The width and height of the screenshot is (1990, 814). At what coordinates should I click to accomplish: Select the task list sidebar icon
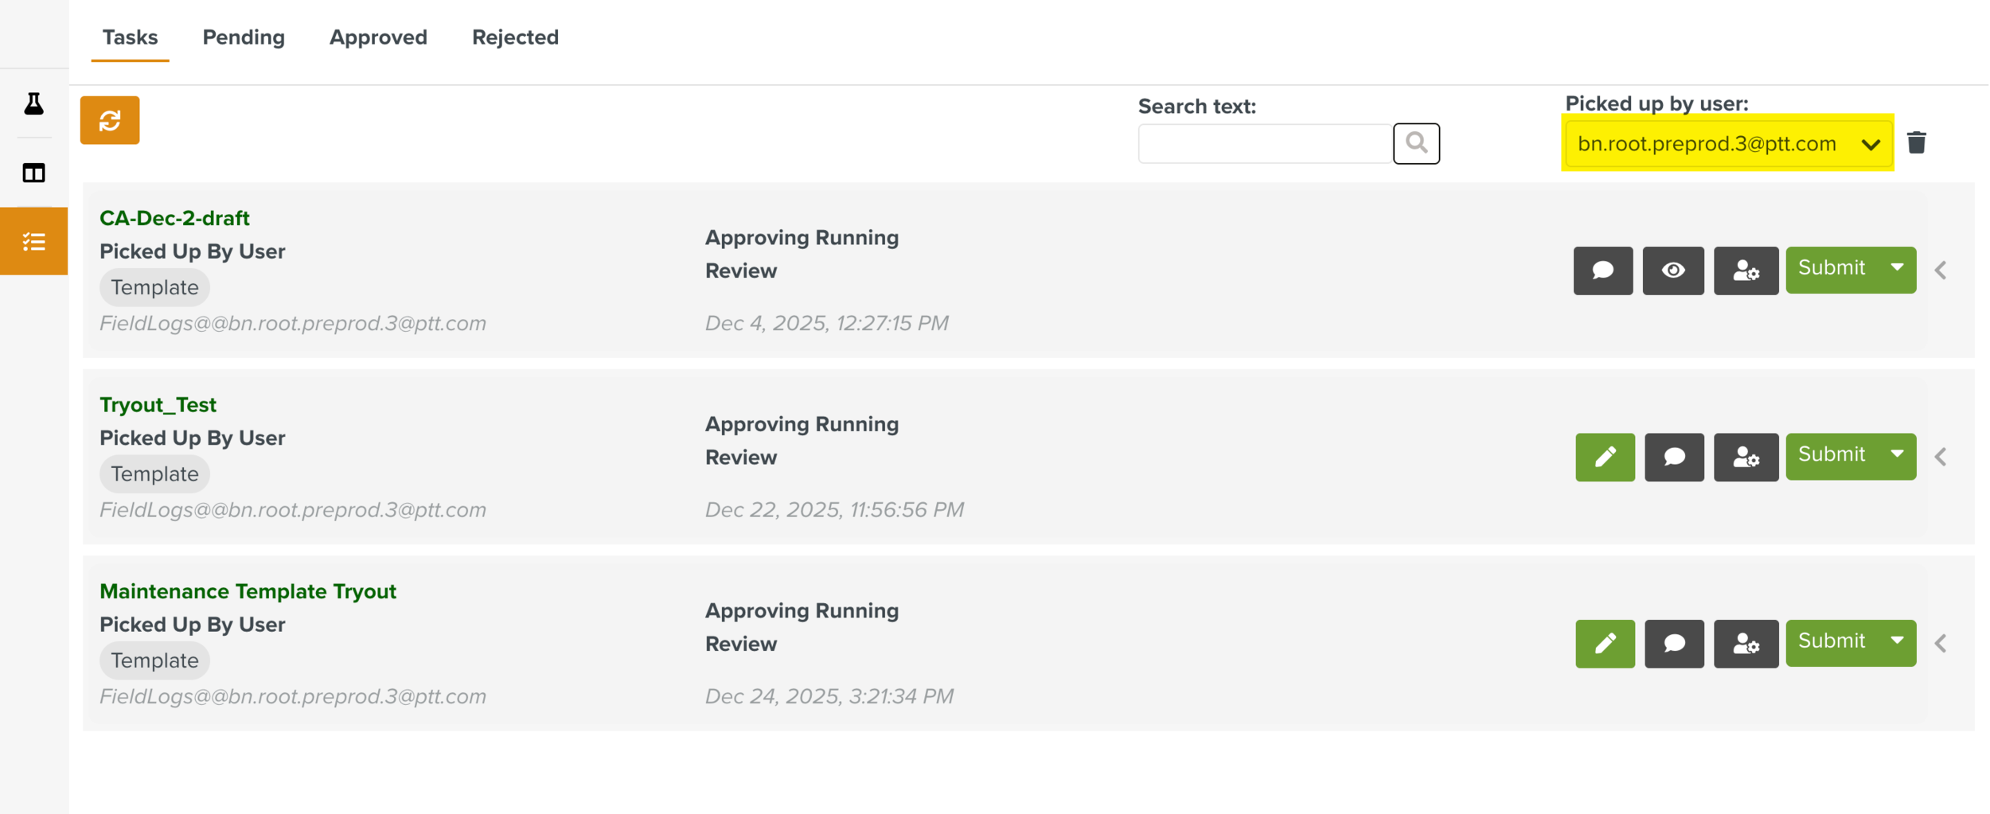[33, 241]
